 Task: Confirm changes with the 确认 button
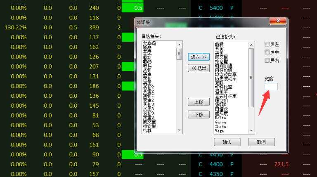227,142
